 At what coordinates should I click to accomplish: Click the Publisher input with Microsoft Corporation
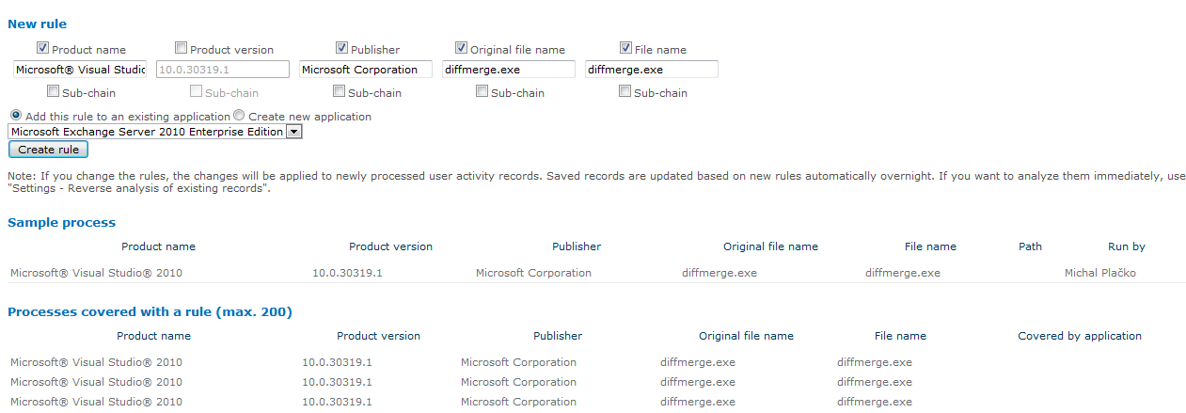366,69
